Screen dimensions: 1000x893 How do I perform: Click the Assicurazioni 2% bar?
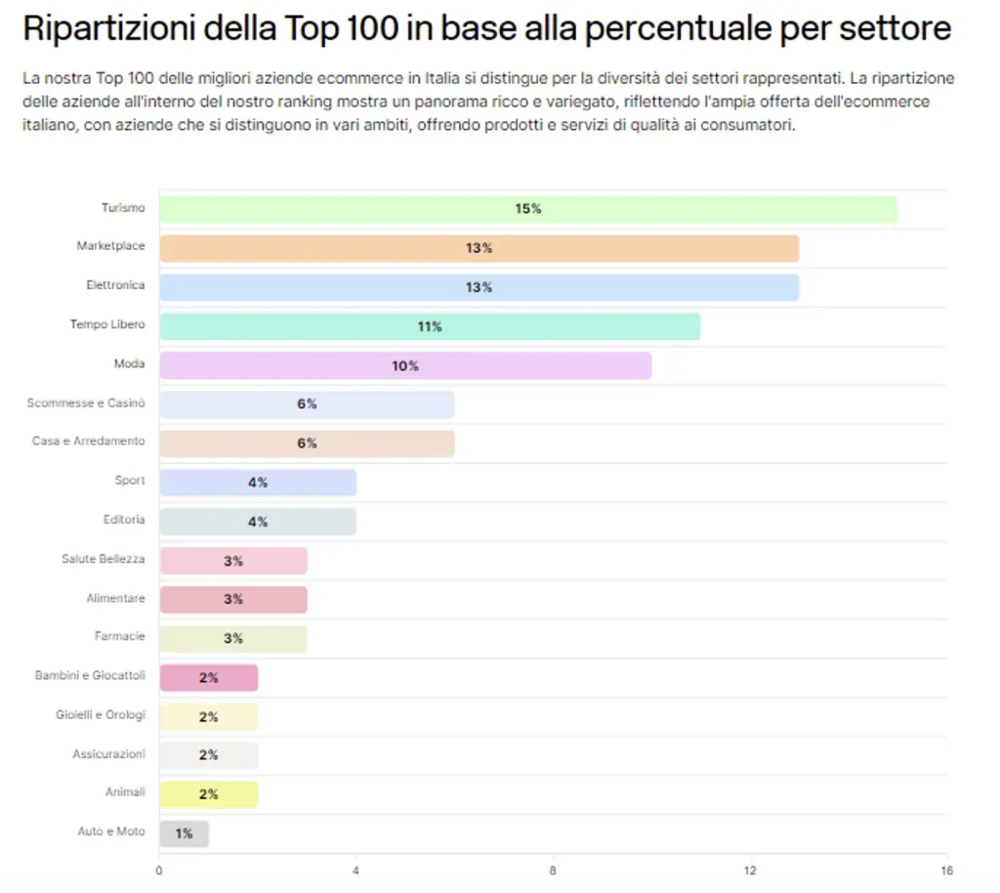(209, 755)
